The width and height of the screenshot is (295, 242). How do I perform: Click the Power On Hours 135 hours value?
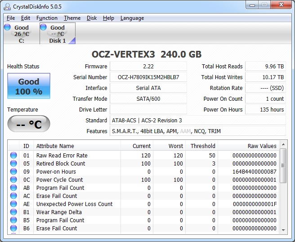coord(265,109)
